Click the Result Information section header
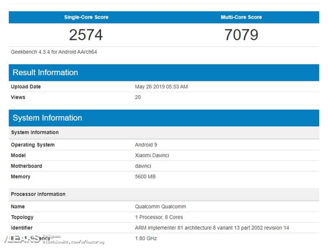328x250 pixels. [45, 73]
